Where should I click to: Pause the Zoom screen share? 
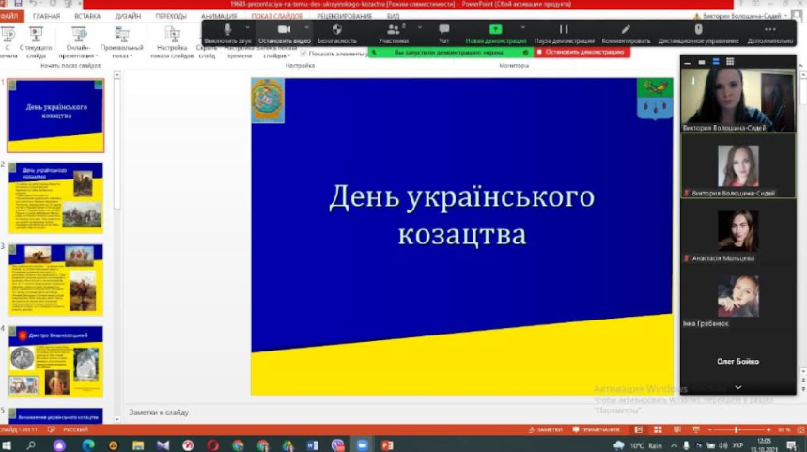(564, 31)
